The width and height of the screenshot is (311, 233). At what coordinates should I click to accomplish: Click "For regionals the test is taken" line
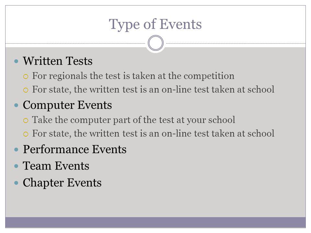(133, 76)
